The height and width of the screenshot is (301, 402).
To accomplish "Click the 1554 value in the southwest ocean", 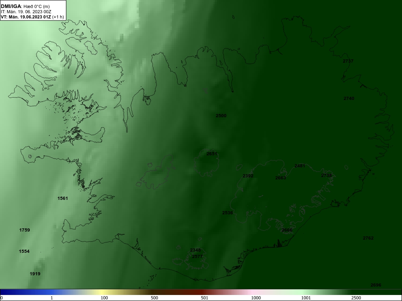I will pos(24,251).
